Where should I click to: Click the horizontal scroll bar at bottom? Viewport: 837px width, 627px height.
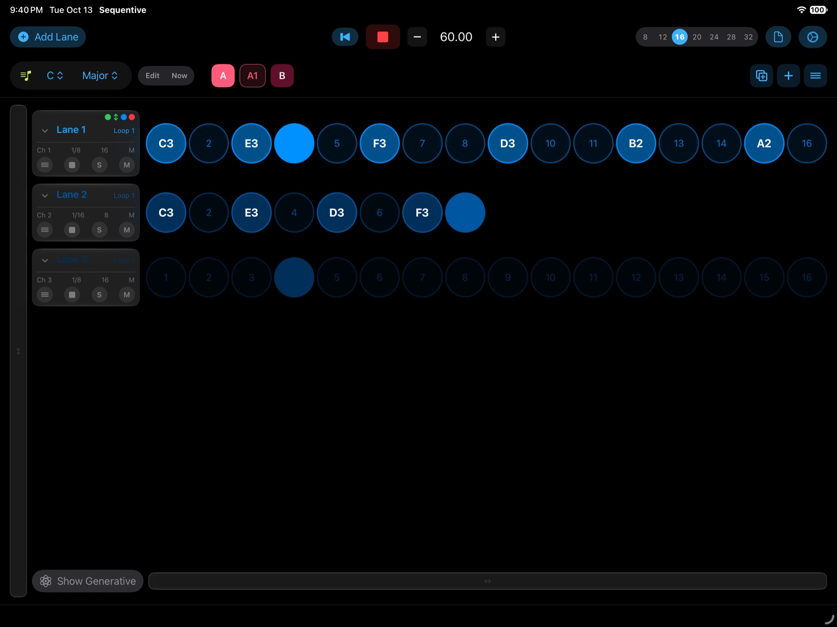coord(487,581)
